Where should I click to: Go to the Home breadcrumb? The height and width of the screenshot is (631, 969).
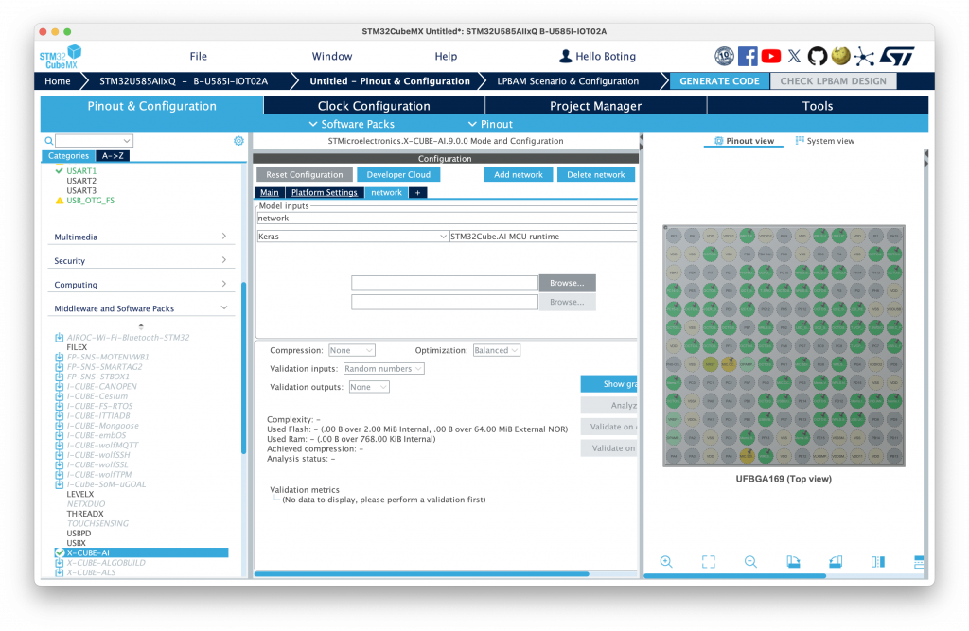(x=58, y=81)
